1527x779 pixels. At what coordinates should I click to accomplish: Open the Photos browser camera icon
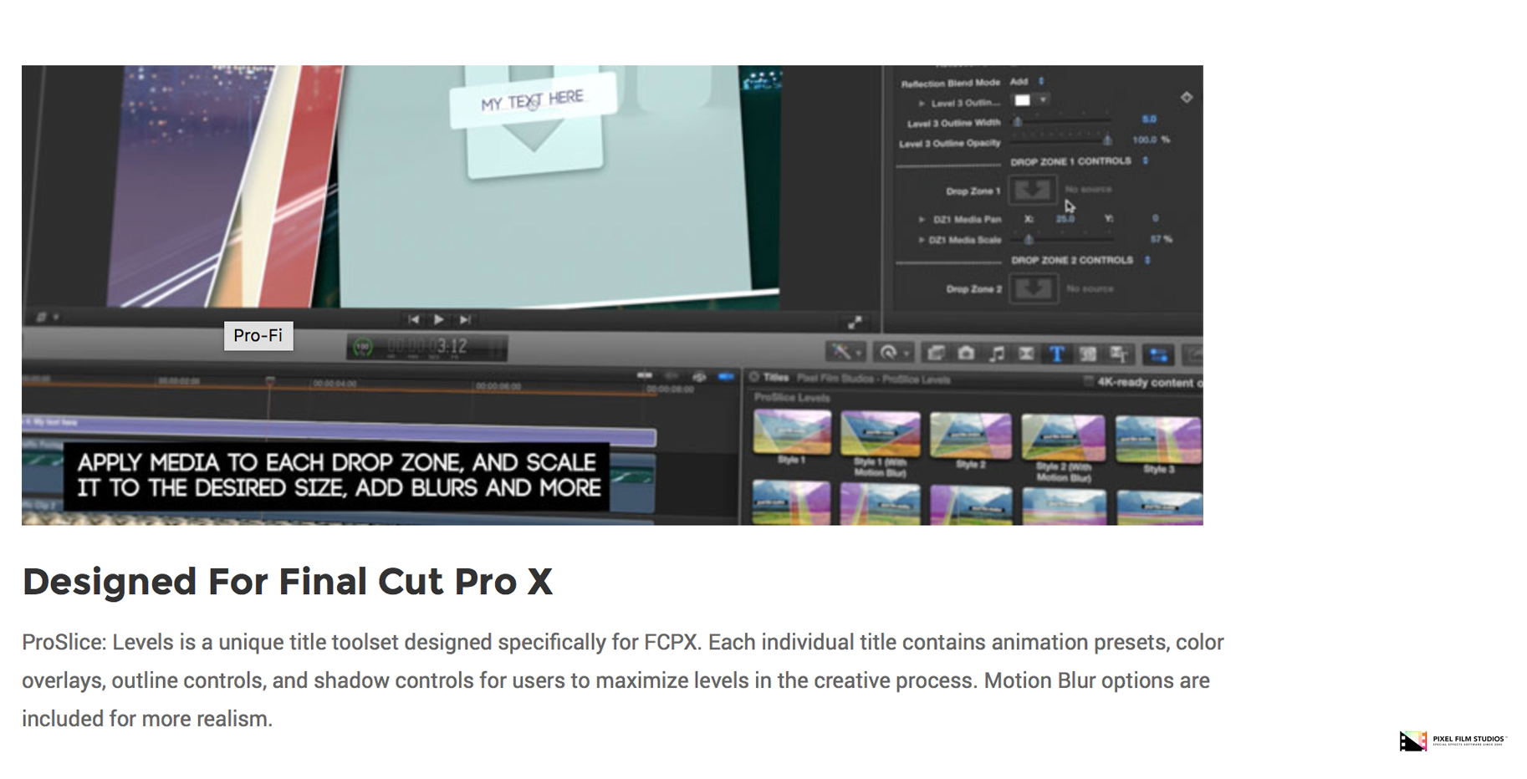click(x=966, y=354)
